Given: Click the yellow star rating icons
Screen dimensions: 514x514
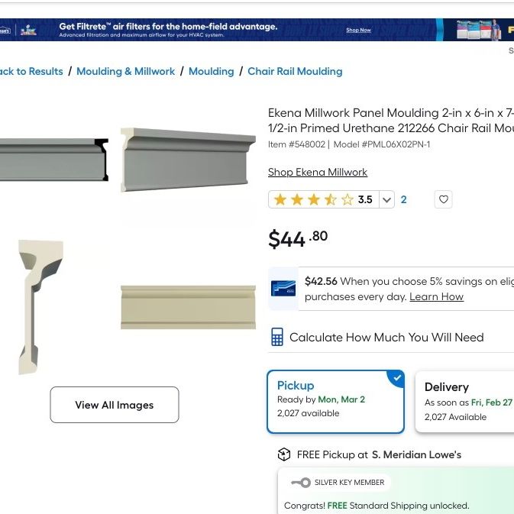Looking at the screenshot, I should pyautogui.click(x=314, y=199).
